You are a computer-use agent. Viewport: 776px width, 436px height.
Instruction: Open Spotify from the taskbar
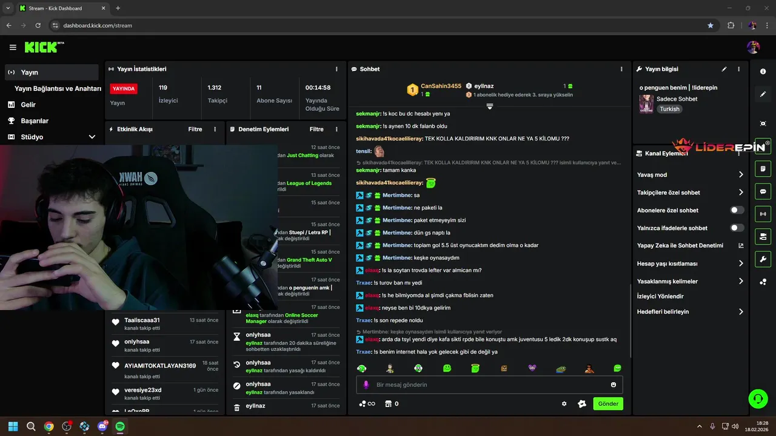120,426
